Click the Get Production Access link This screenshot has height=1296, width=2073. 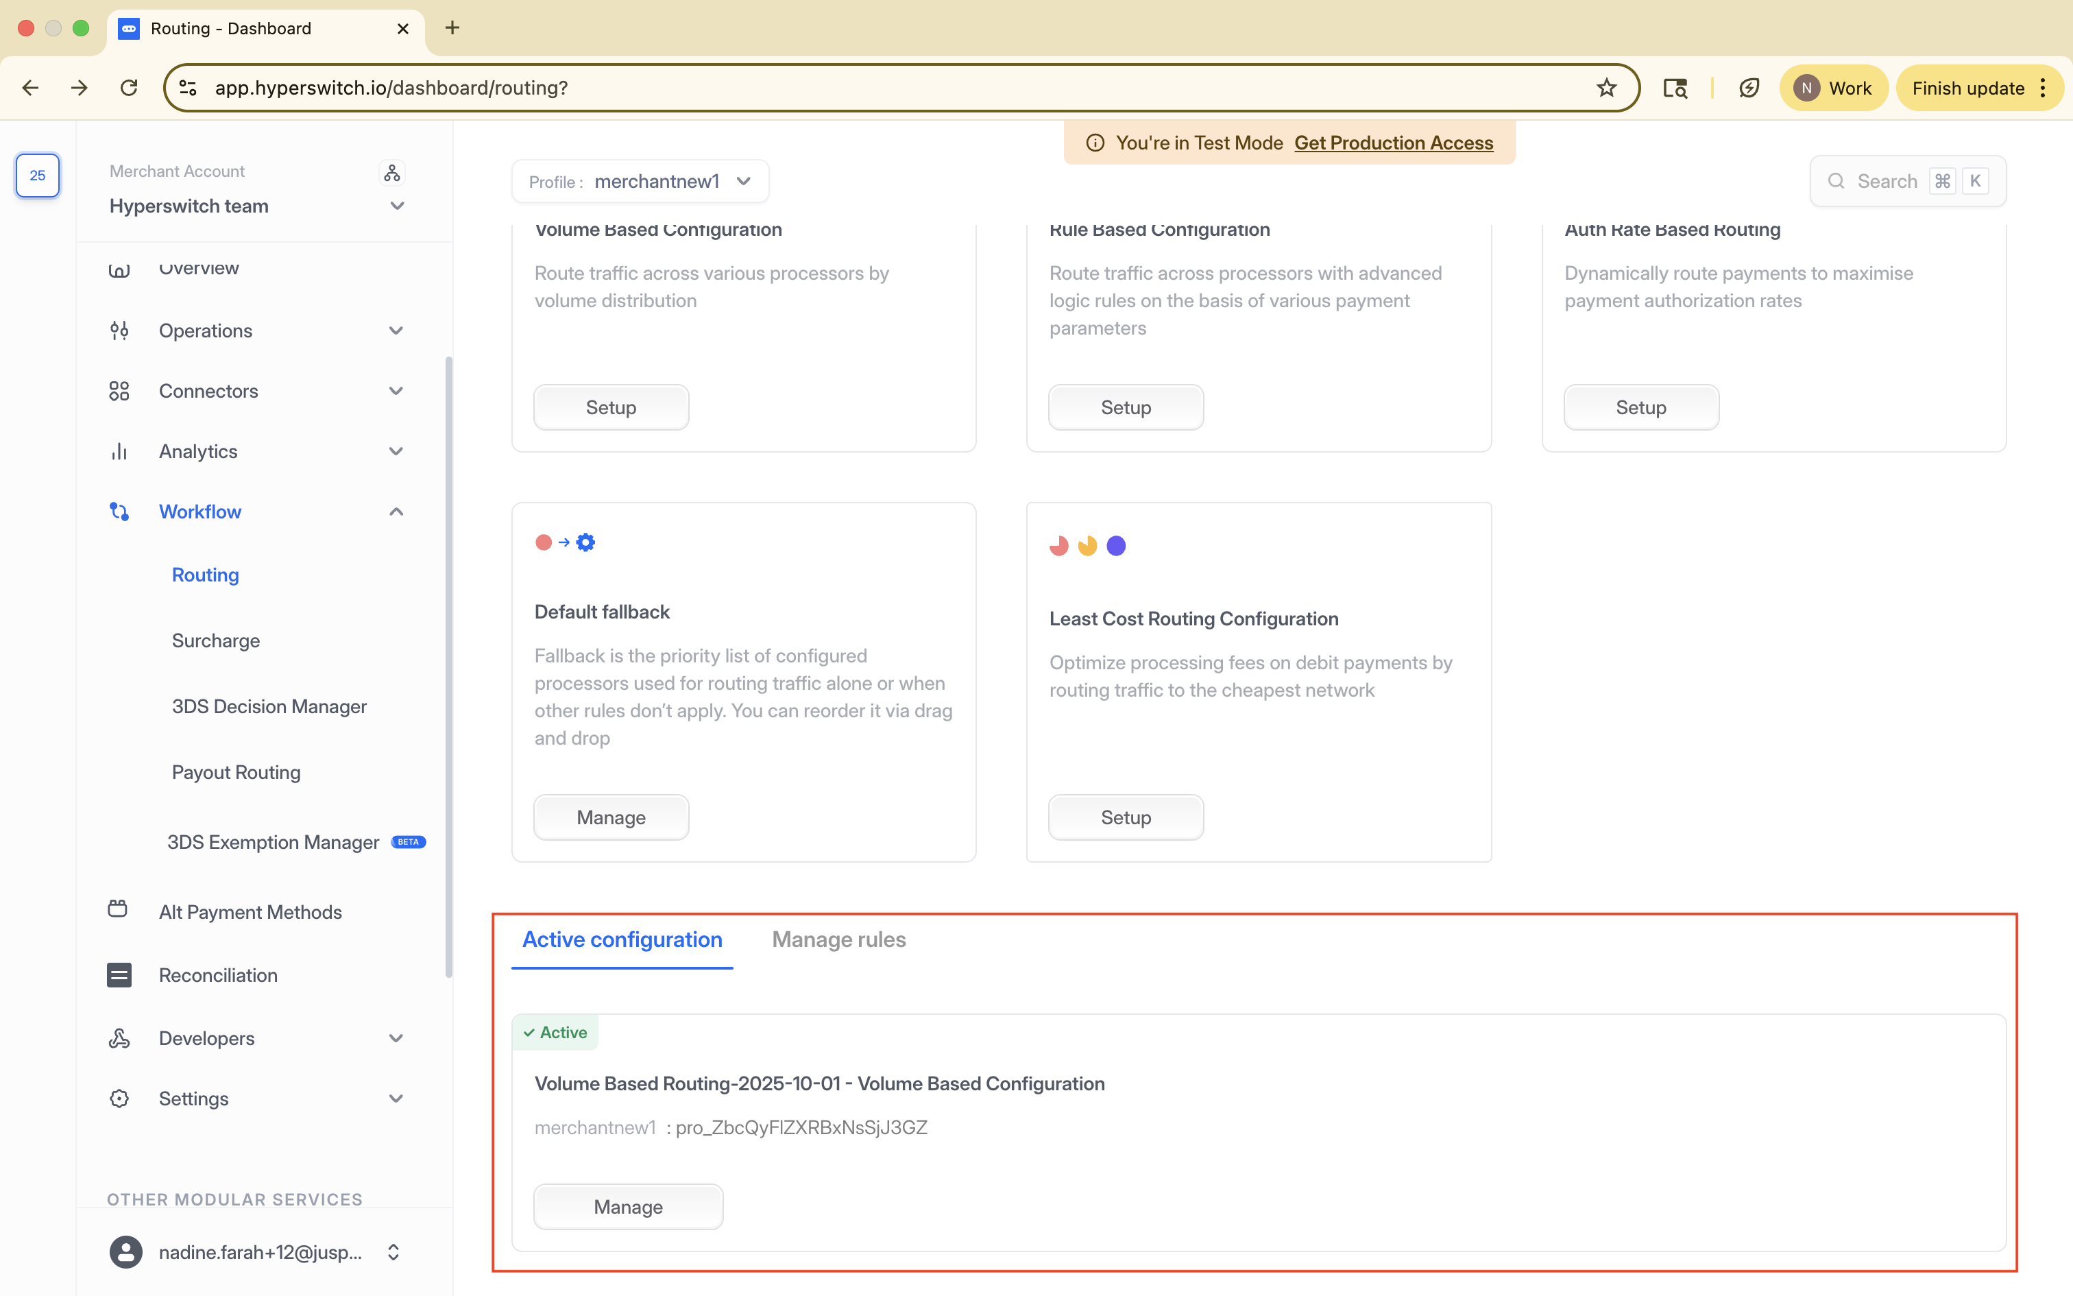(1393, 143)
